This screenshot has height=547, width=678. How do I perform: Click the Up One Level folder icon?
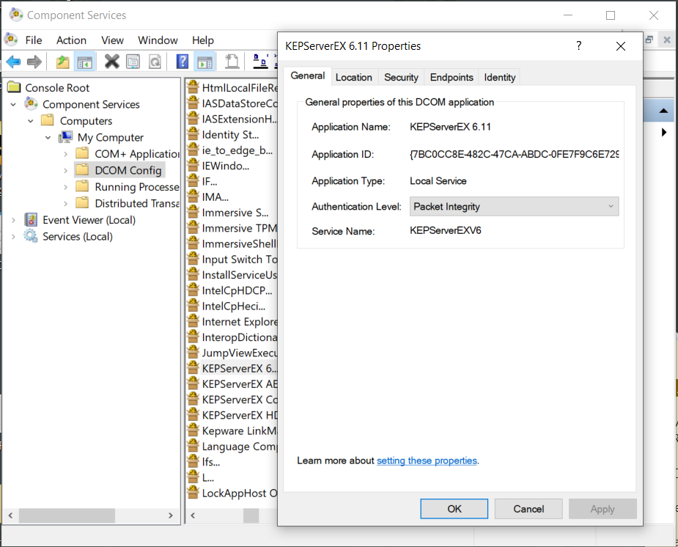(63, 62)
